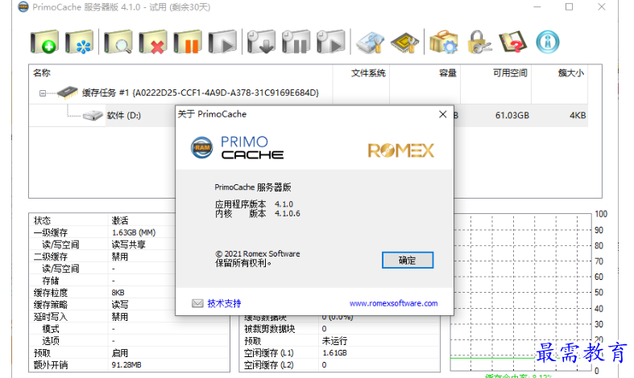Click the 文件系统 column header
634x378 pixels.
(368, 73)
